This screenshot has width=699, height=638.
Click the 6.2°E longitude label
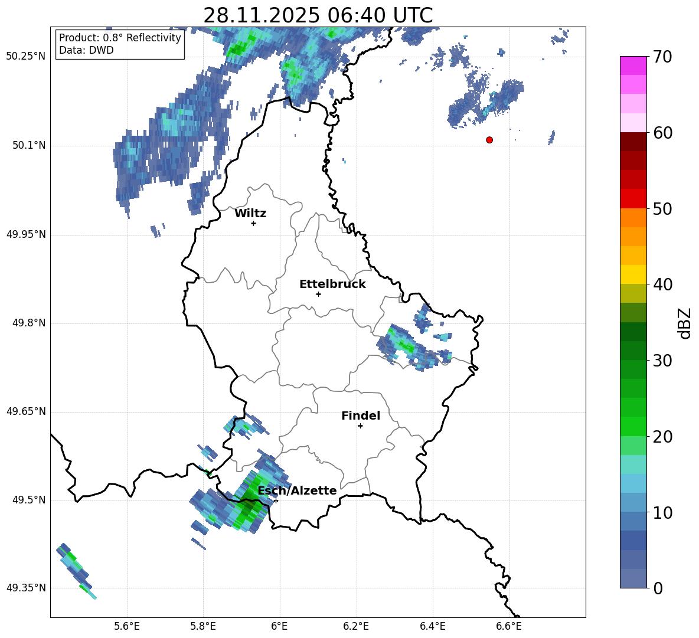(x=356, y=626)
